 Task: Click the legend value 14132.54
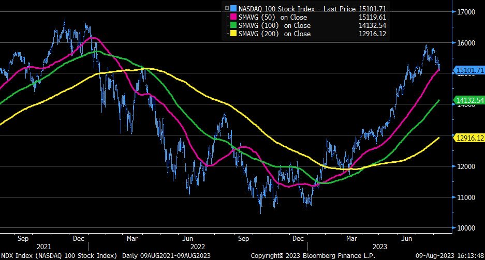pyautogui.click(x=372, y=26)
